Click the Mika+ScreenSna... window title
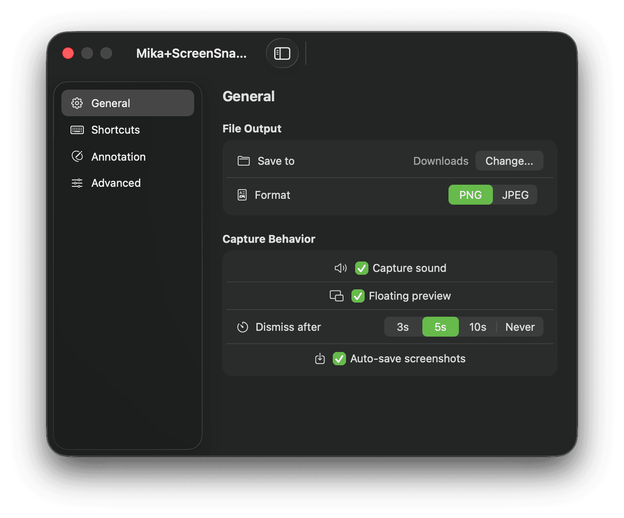 pos(191,53)
